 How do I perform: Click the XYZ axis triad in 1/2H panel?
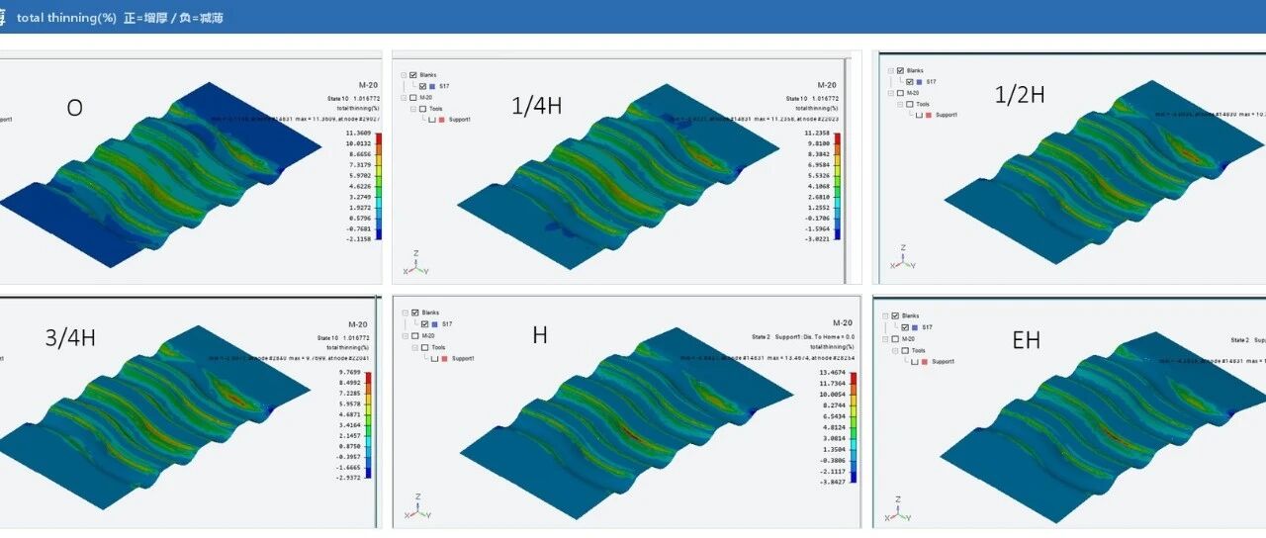pos(901,258)
